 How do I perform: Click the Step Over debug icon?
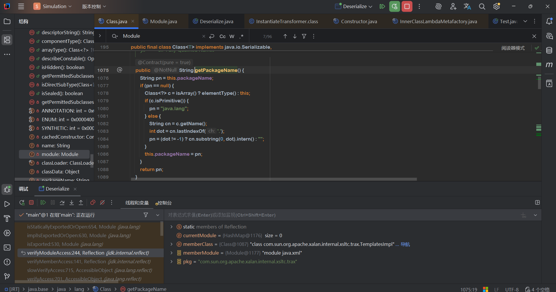62,203
